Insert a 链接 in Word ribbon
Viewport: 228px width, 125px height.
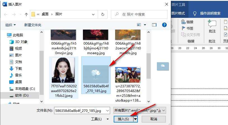187,22
